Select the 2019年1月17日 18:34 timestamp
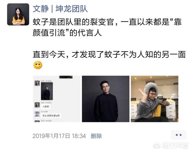 [59, 136]
